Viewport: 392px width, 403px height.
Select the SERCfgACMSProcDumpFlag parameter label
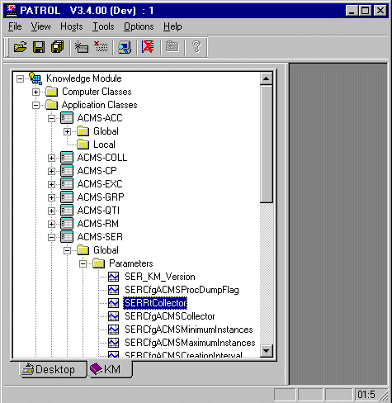coord(182,290)
